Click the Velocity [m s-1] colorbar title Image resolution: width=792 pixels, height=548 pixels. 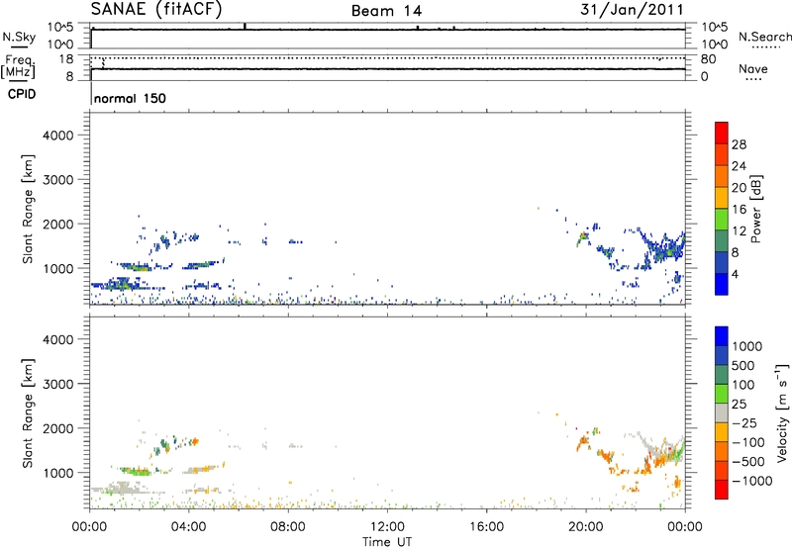782,412
